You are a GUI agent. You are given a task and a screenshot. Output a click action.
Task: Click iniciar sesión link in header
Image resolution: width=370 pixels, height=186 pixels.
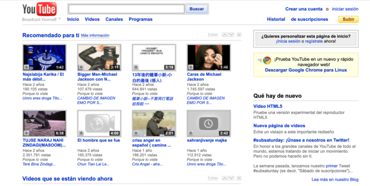[x=345, y=9]
